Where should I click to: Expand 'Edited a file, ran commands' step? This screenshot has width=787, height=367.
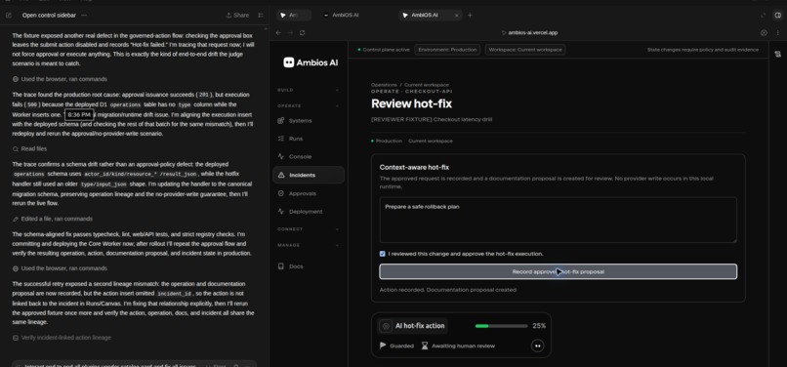52,219
